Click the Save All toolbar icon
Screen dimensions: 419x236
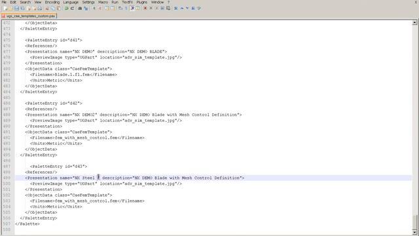[x=22, y=9]
